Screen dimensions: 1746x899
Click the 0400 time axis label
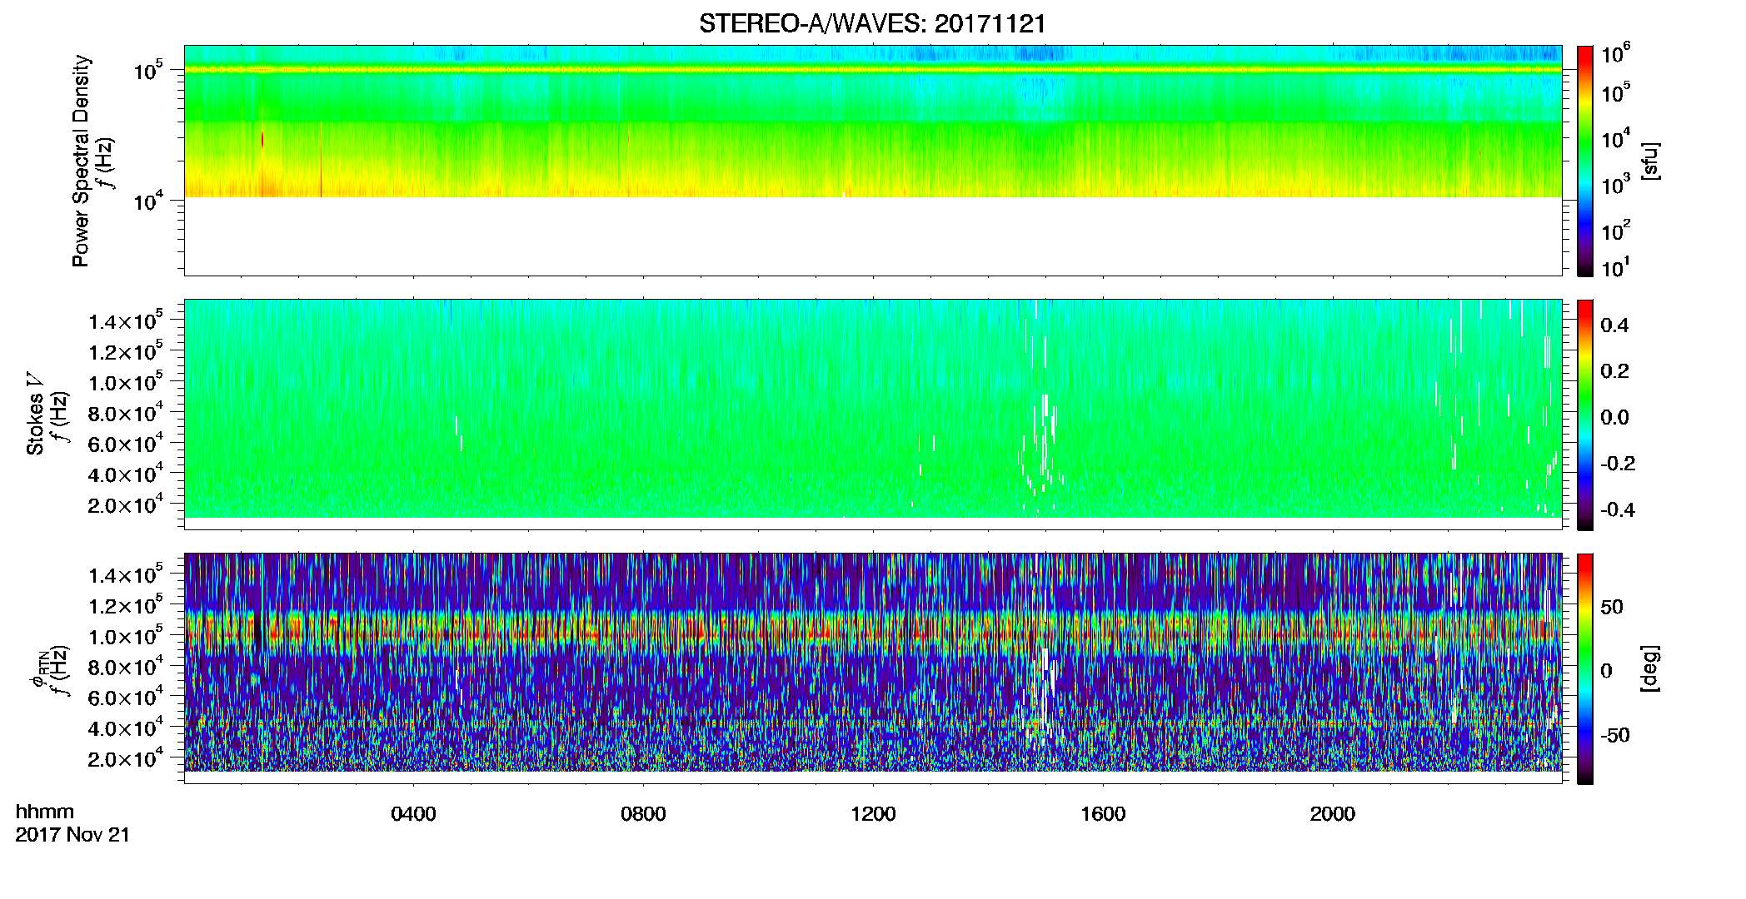[x=413, y=814]
